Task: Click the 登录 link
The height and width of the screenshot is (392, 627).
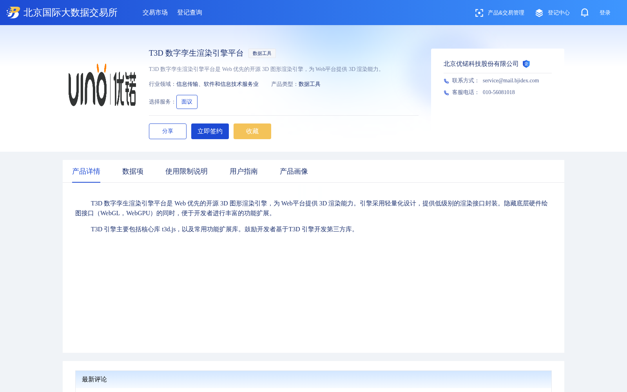Action: click(x=605, y=13)
